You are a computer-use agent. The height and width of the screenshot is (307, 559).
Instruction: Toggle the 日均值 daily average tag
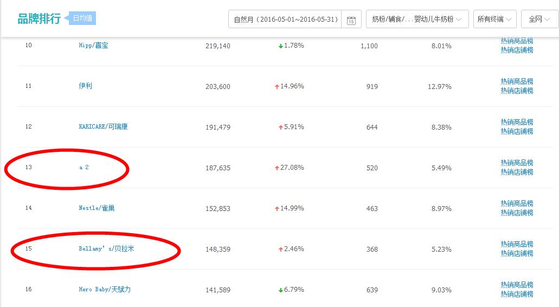(x=82, y=18)
